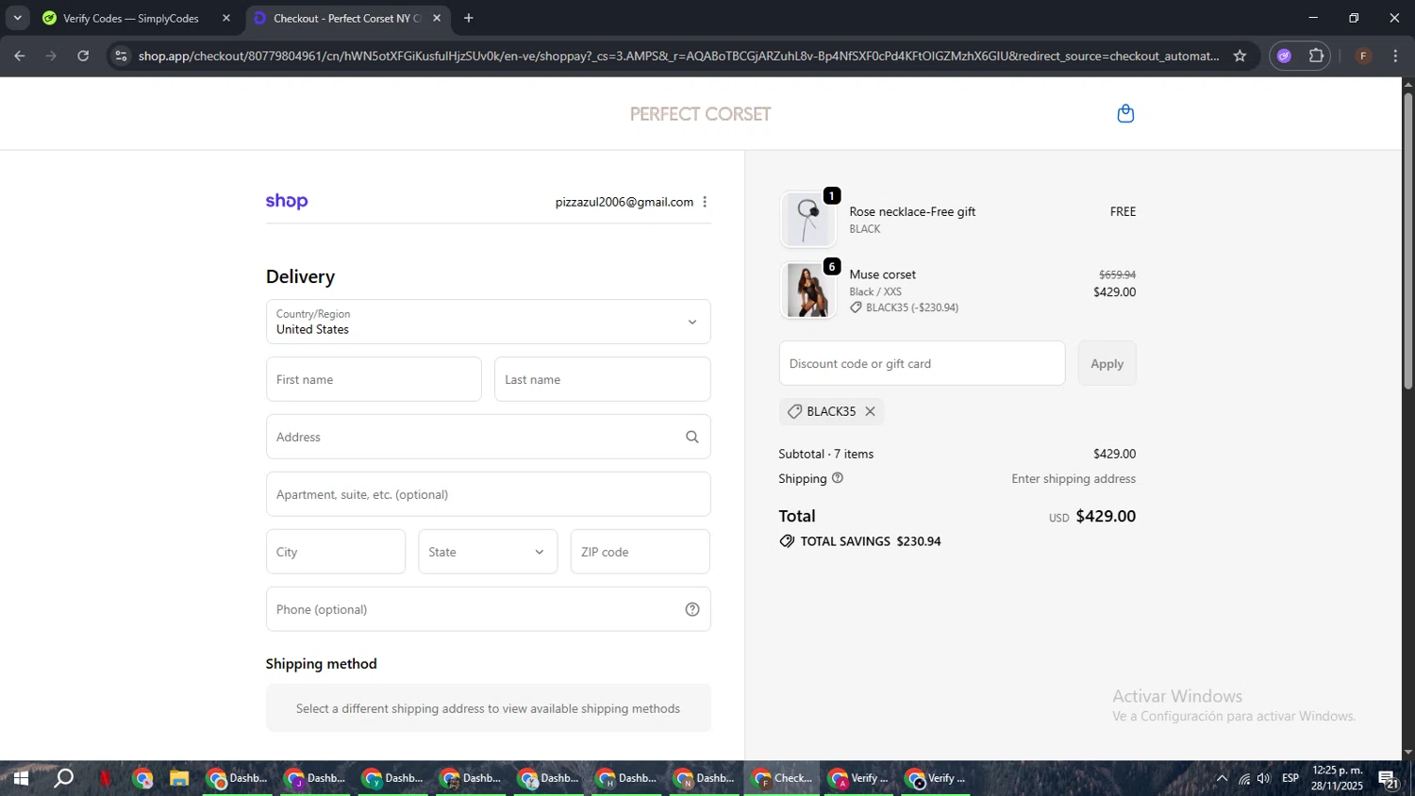Open tab search dropdown arrow
The height and width of the screenshot is (796, 1415).
pyautogui.click(x=17, y=18)
